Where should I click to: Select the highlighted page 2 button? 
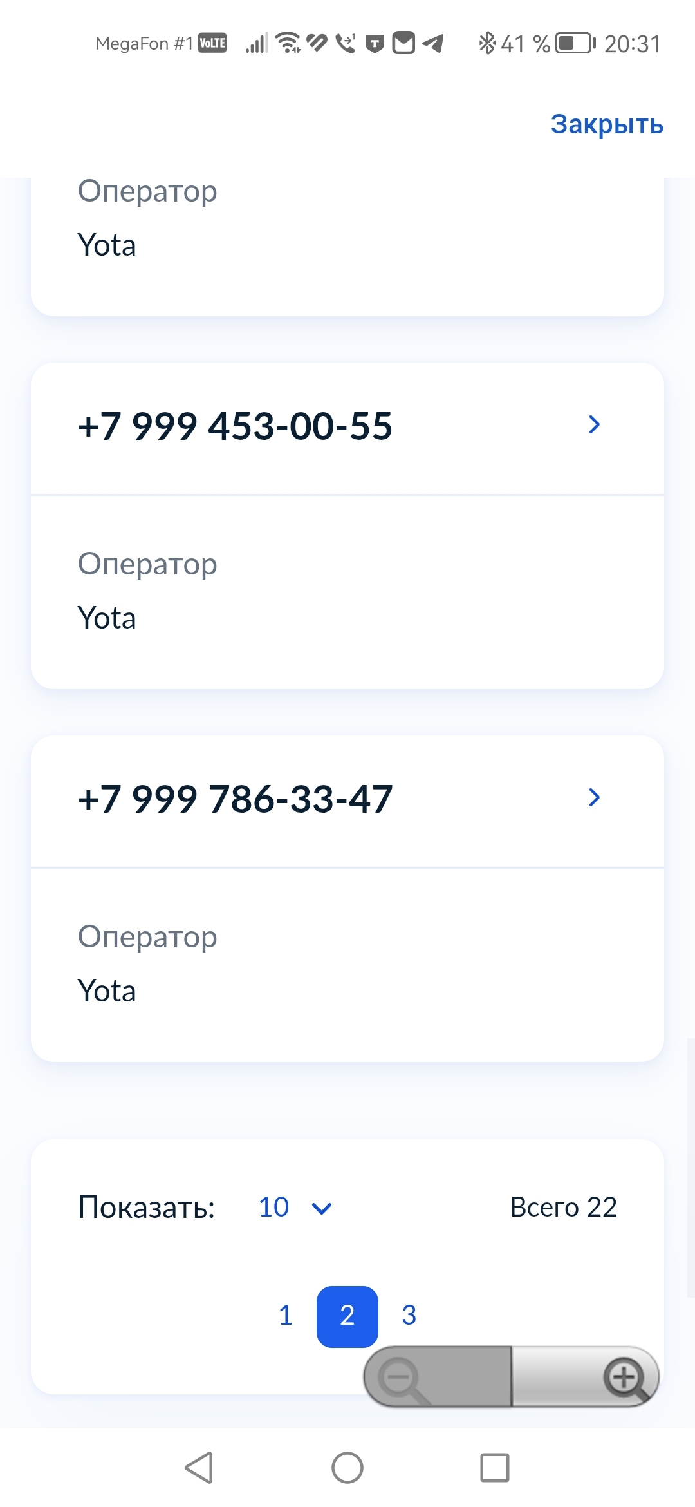coord(347,1315)
